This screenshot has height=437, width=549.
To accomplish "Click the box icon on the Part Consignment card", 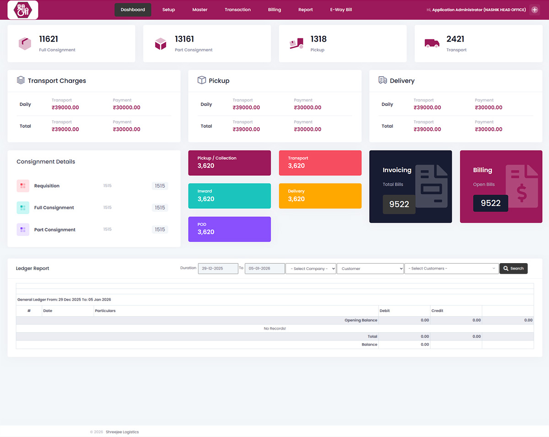I will 161,43.
